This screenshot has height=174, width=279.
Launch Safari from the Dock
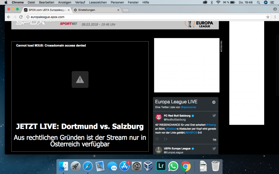point(88,166)
